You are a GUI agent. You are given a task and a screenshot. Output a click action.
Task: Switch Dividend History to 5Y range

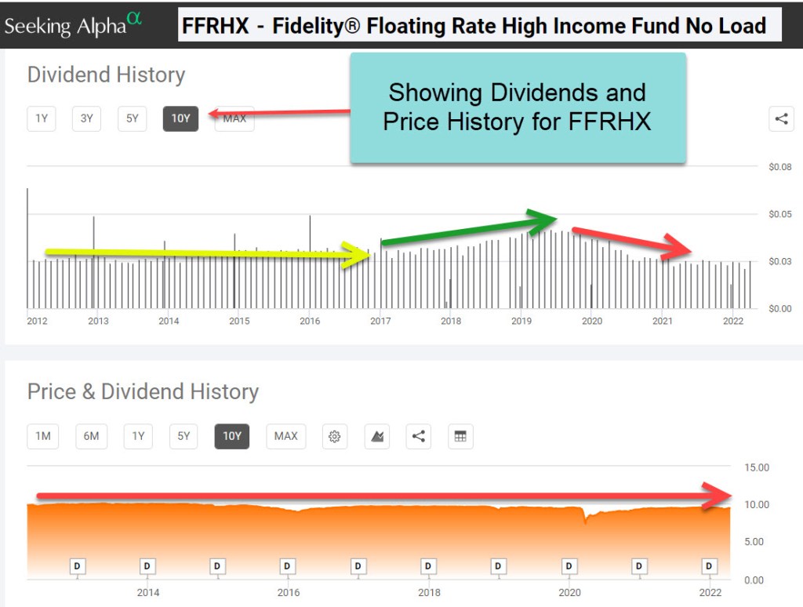(x=133, y=118)
